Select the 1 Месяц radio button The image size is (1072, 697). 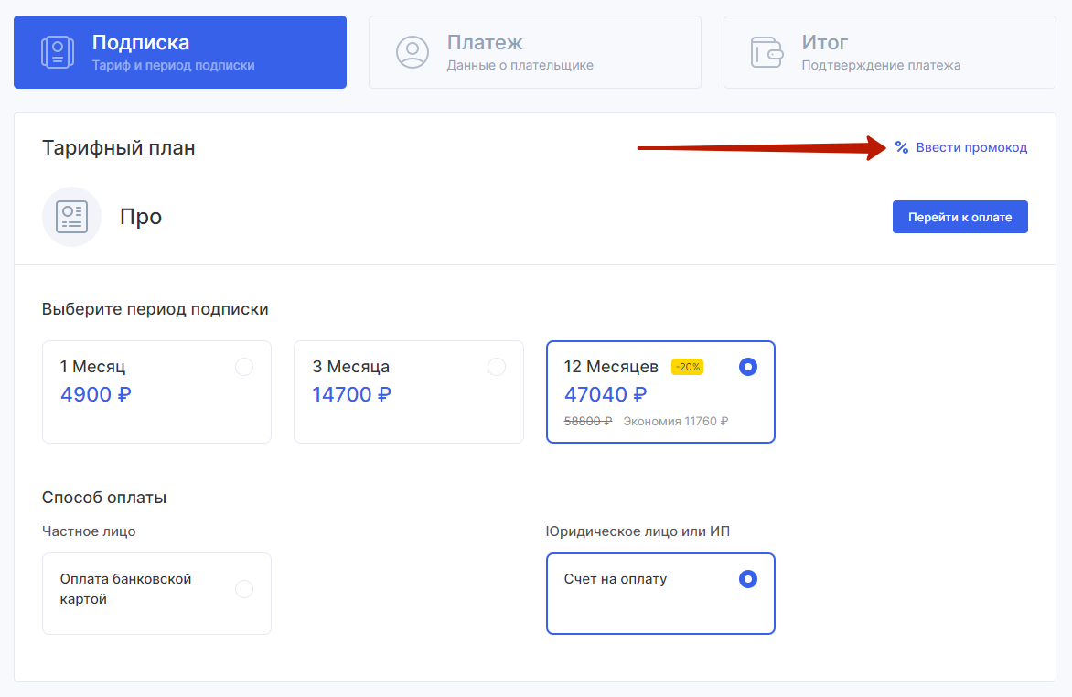(244, 368)
